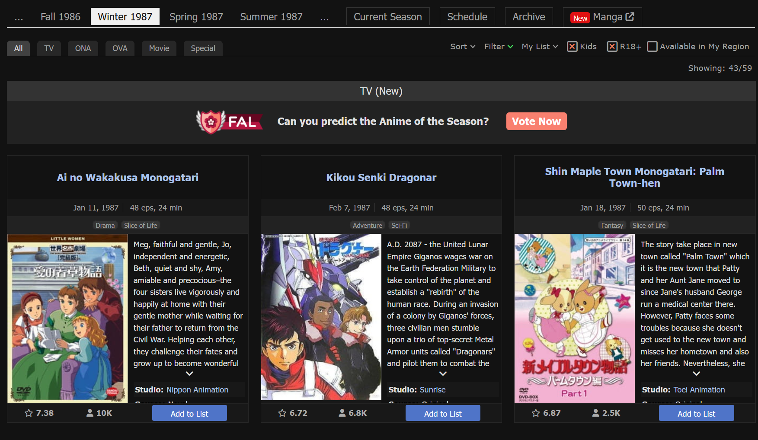Click Slice of Life tag under Shin Maple Town
The image size is (758, 440).
pos(649,225)
